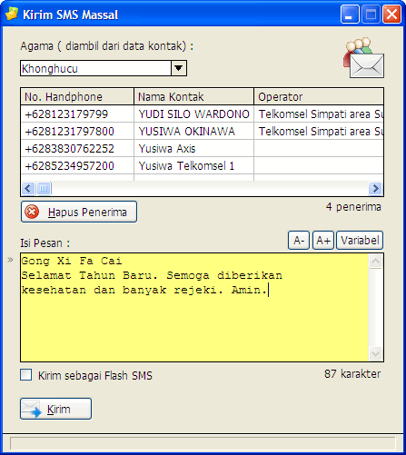The image size is (406, 455).
Task: Click the Agama (diambil dari data kontak) label
Action: click(x=106, y=46)
